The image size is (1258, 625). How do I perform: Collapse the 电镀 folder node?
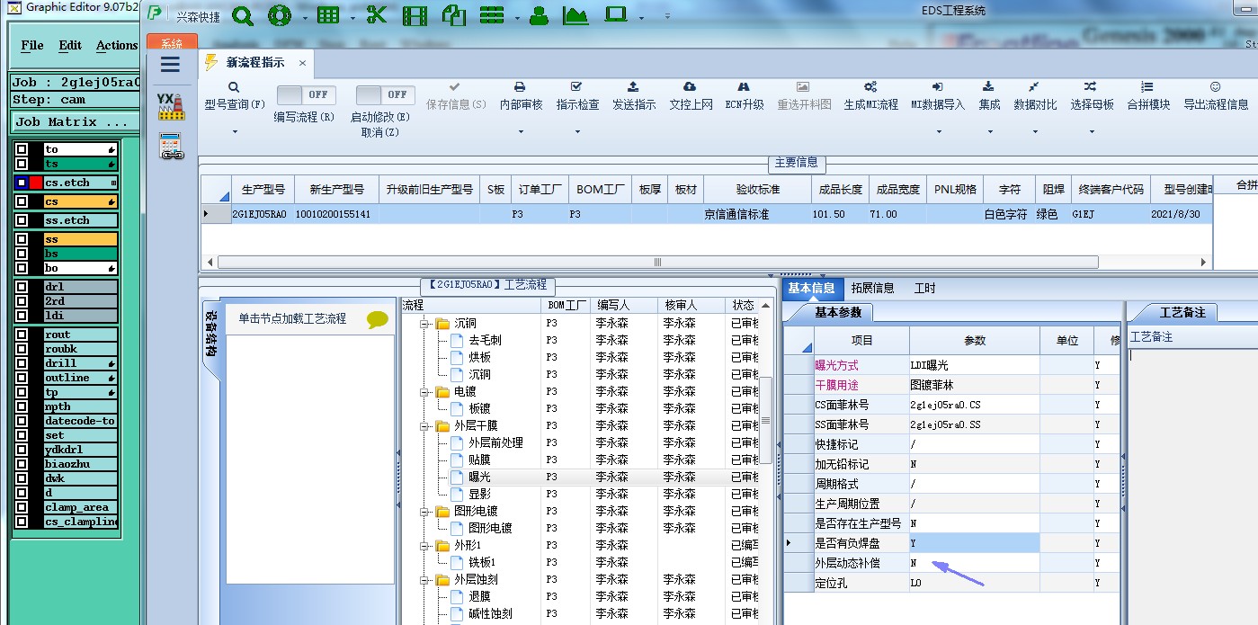(424, 392)
